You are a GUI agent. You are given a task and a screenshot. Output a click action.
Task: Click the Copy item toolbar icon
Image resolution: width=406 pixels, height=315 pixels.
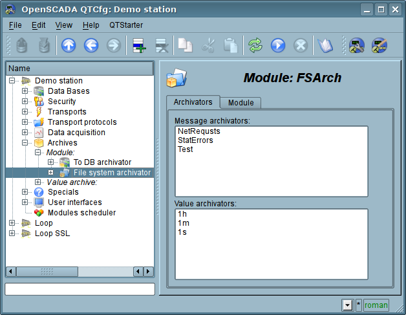tap(186, 45)
